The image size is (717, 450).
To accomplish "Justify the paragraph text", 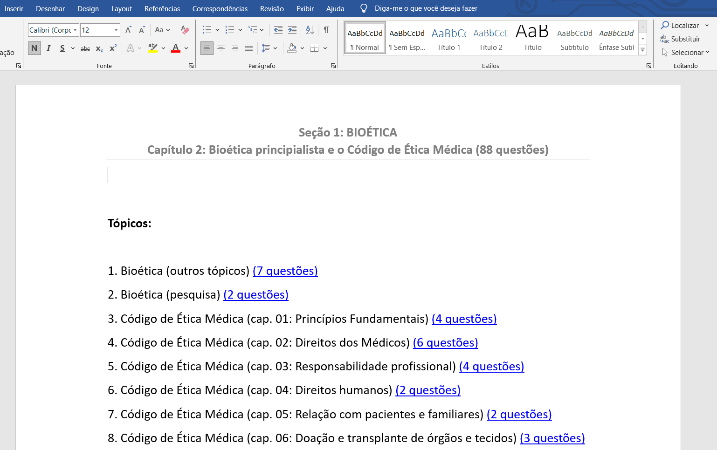I will tap(249, 48).
